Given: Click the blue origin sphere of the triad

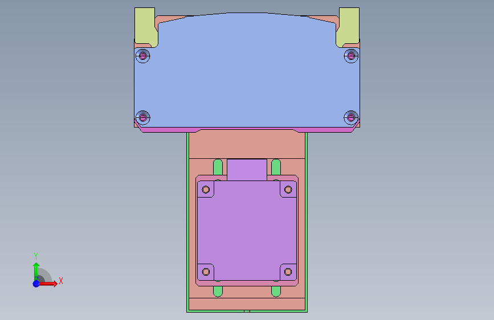Looking at the screenshot, I should click(x=36, y=284).
